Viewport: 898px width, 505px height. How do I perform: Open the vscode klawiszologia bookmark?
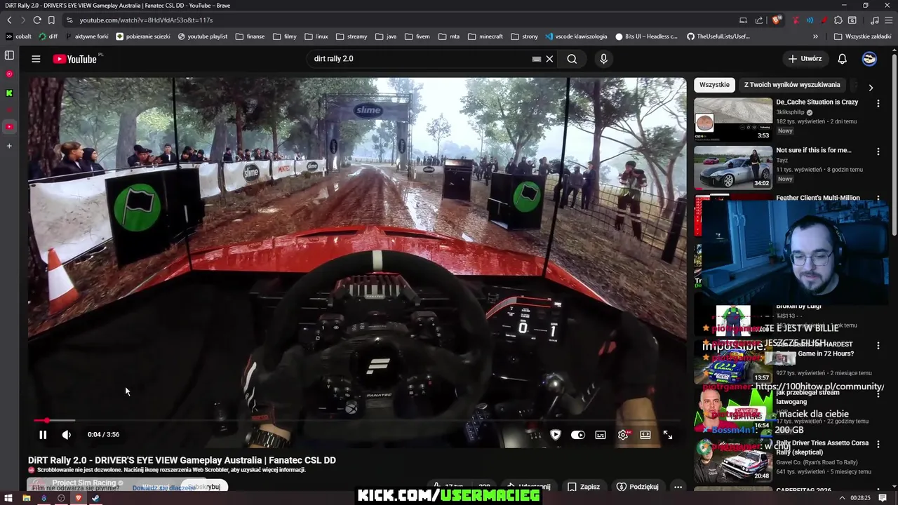pos(576,36)
